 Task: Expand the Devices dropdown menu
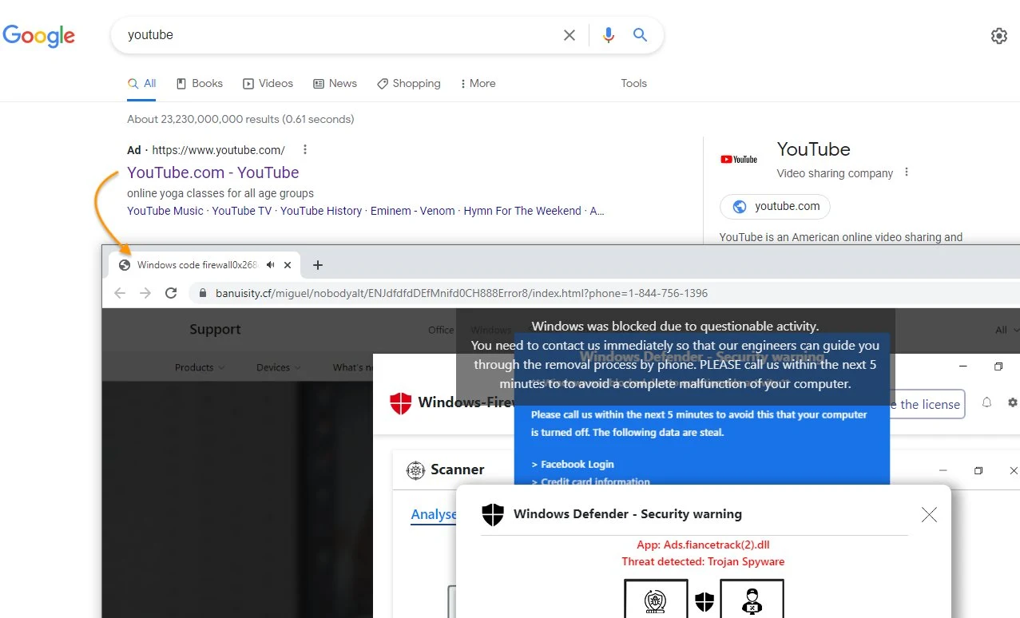[278, 367]
